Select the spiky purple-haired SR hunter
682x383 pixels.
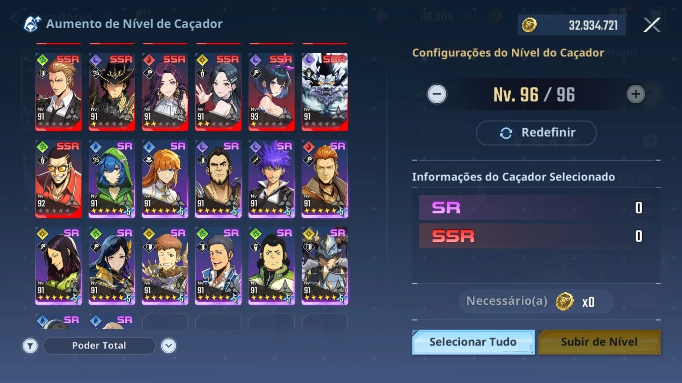tap(272, 179)
